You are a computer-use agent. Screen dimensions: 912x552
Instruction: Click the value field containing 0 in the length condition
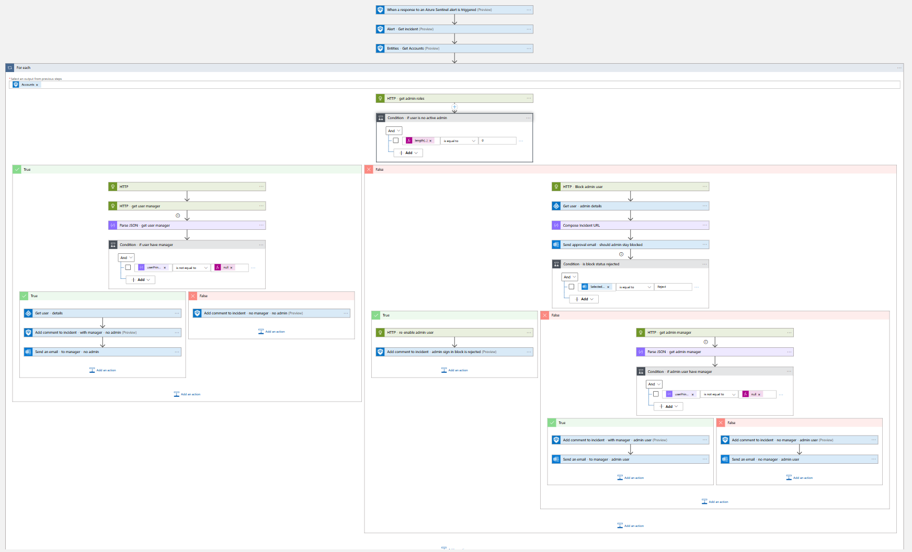(497, 141)
